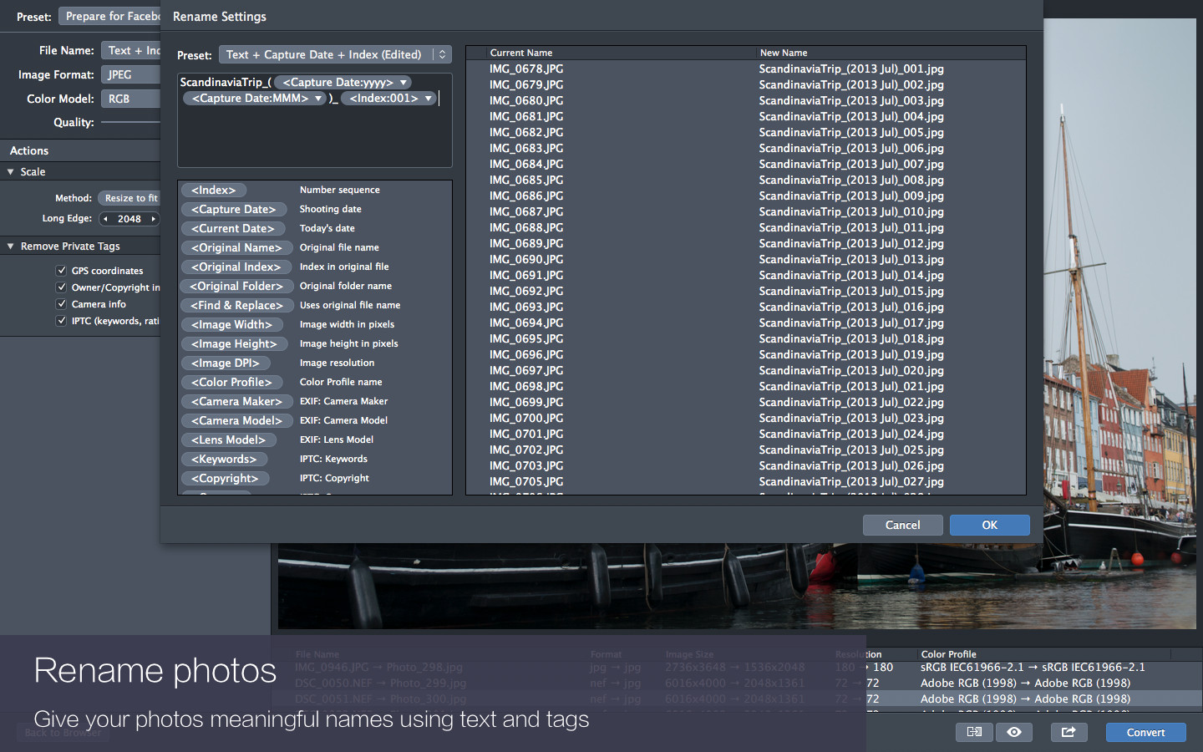Adjust the Quality slider
Image resolution: width=1203 pixels, height=752 pixels.
coord(130,122)
